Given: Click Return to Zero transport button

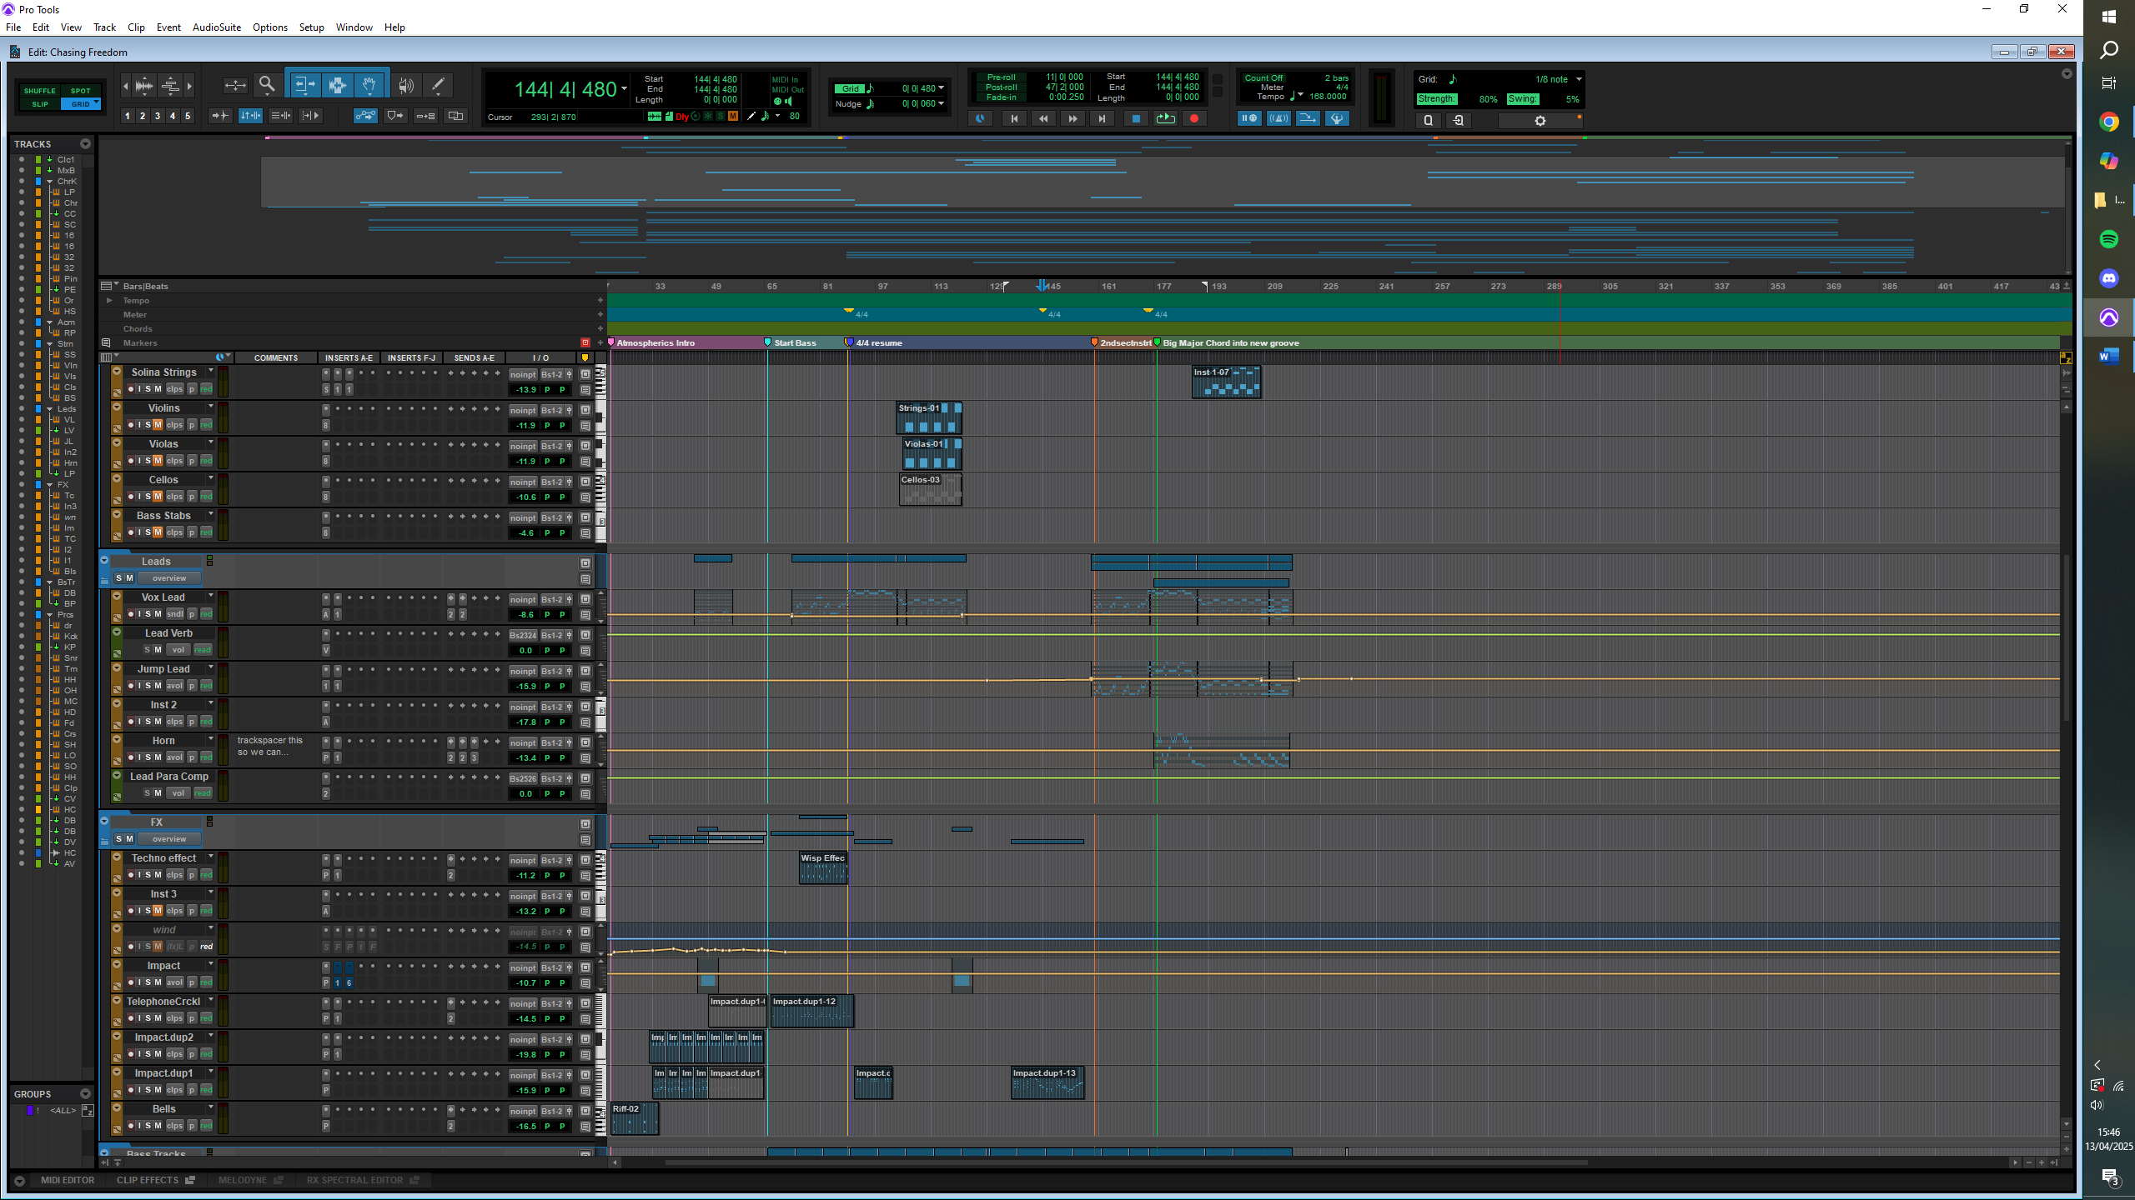Looking at the screenshot, I should [1014, 118].
